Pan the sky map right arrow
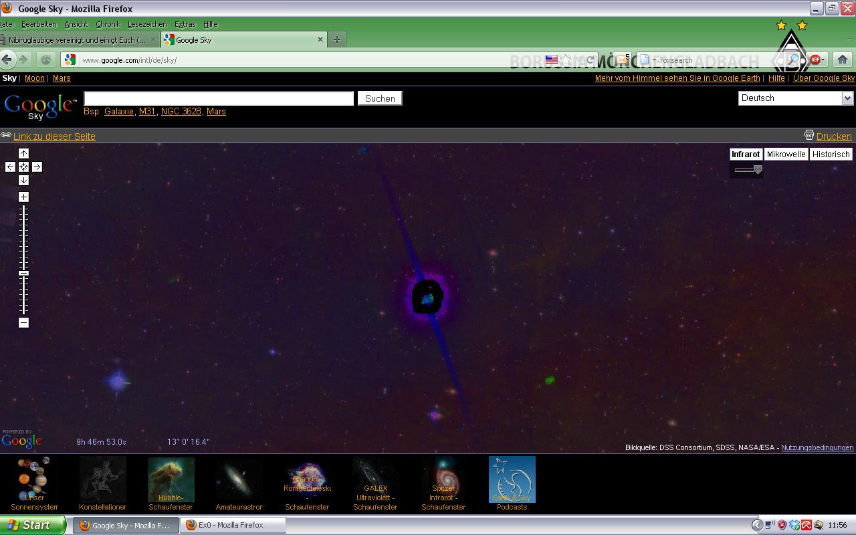Screen dimensions: 856x535 pos(37,167)
